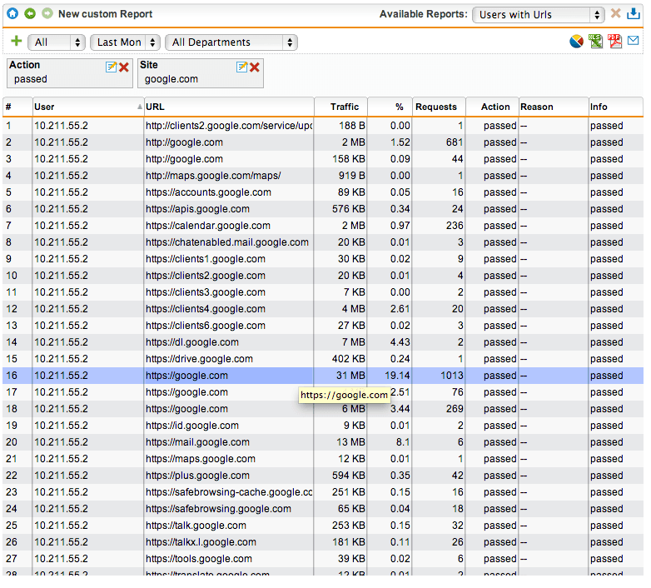Image resolution: width=651 pixels, height=588 pixels.
Task: Open the Last Month period dropdown
Action: [125, 42]
